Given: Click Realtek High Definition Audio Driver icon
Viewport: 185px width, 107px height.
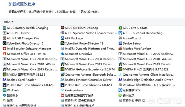Looking at the screenshot, I should (120, 80).
